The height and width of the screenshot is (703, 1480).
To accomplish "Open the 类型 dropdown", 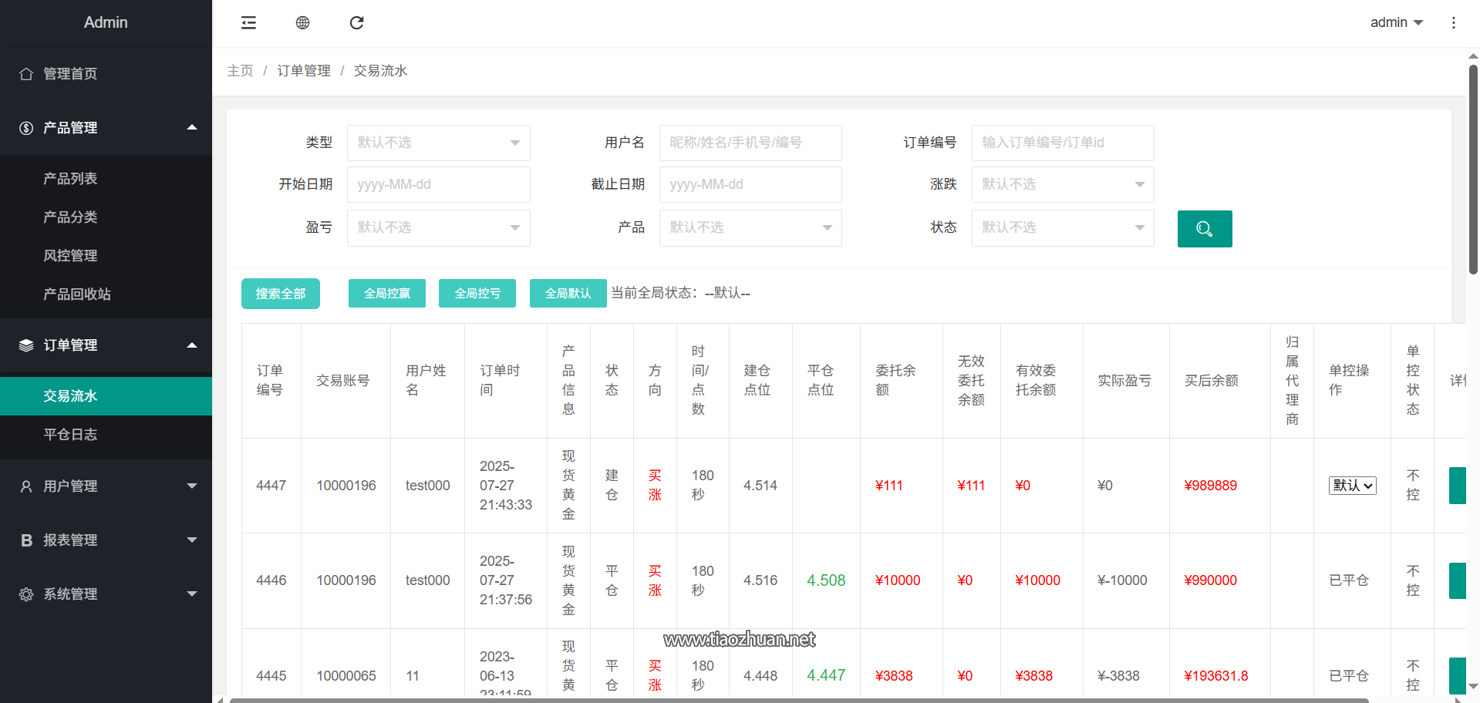I will [x=438, y=143].
